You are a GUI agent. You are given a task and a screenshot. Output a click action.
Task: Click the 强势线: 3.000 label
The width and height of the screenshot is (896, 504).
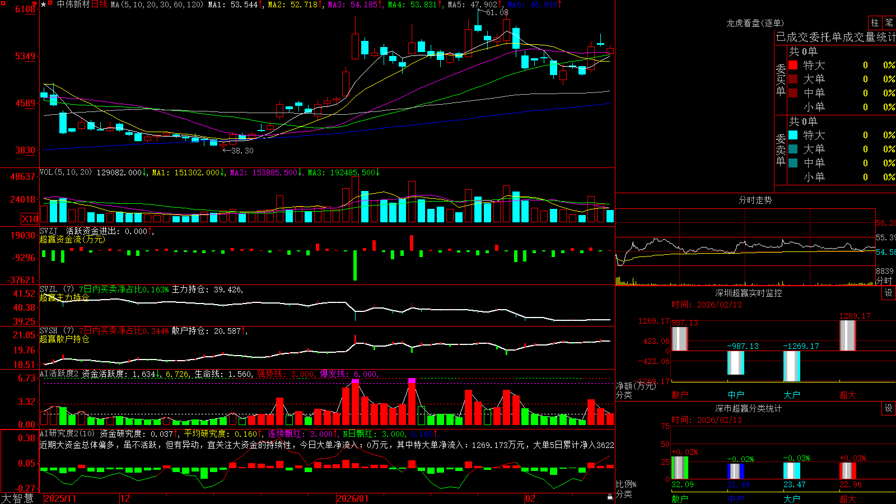pos(286,374)
